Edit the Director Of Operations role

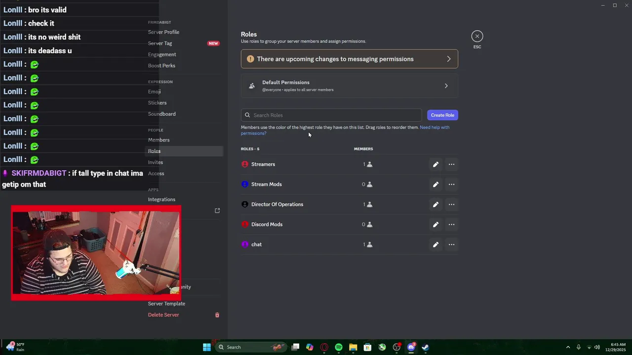click(435, 205)
